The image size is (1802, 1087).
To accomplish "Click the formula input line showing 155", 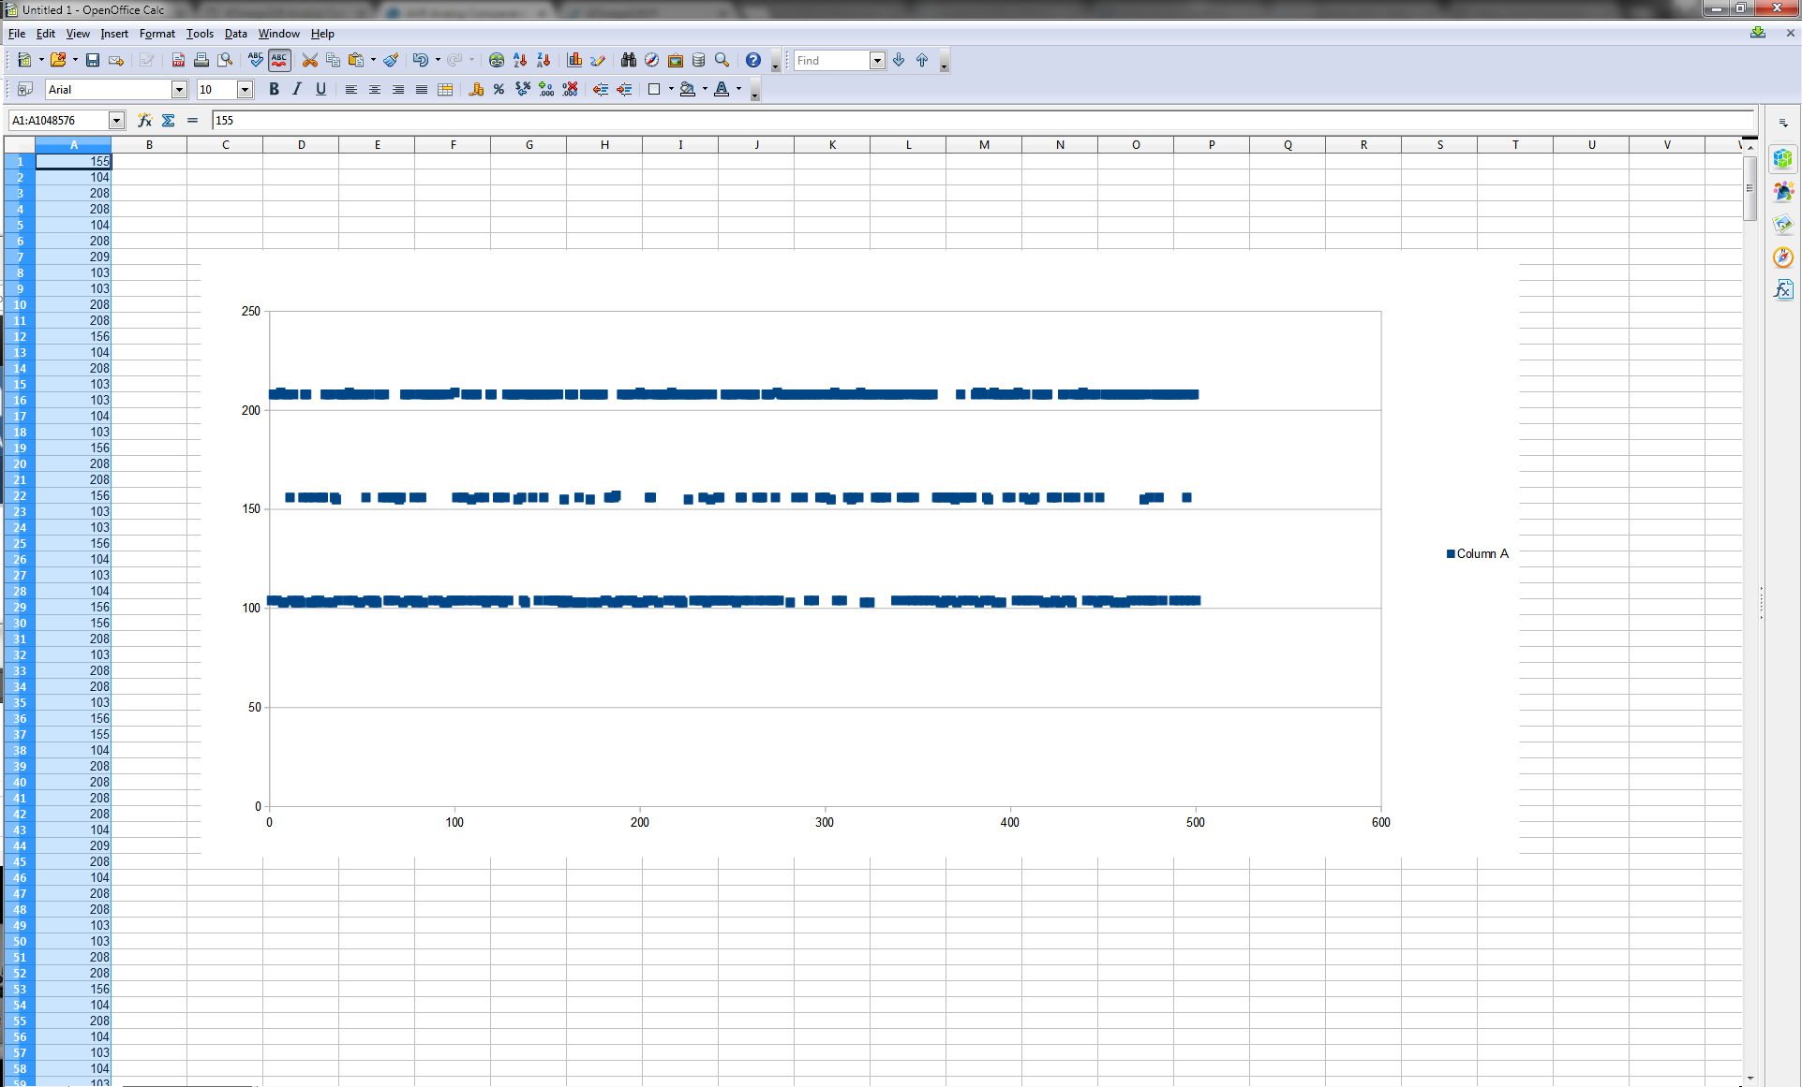I will point(983,120).
